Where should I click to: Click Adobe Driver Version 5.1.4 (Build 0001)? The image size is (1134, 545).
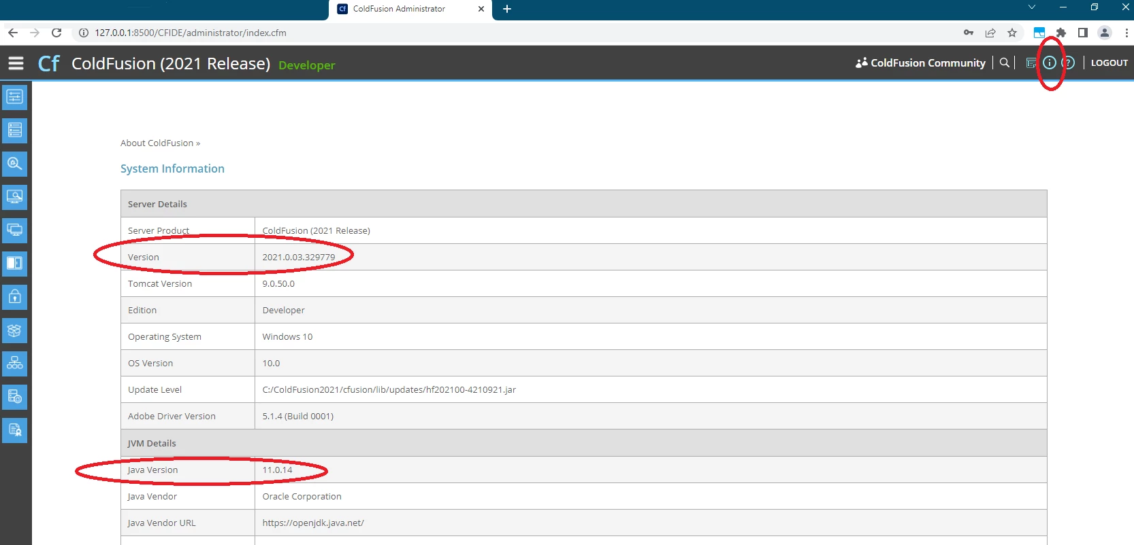tap(298, 416)
